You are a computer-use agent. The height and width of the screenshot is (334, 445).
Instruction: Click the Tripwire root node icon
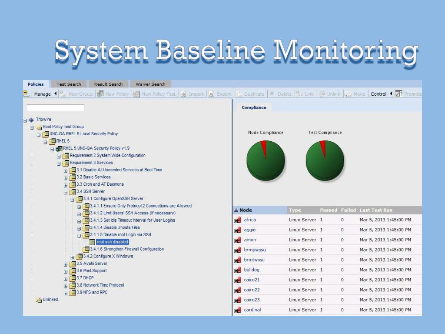[x=31, y=120]
